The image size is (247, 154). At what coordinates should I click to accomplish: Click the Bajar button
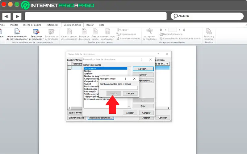tap(143, 106)
